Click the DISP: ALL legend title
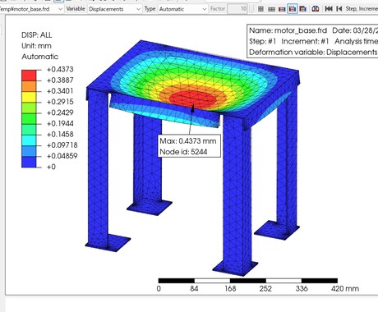 (x=37, y=35)
